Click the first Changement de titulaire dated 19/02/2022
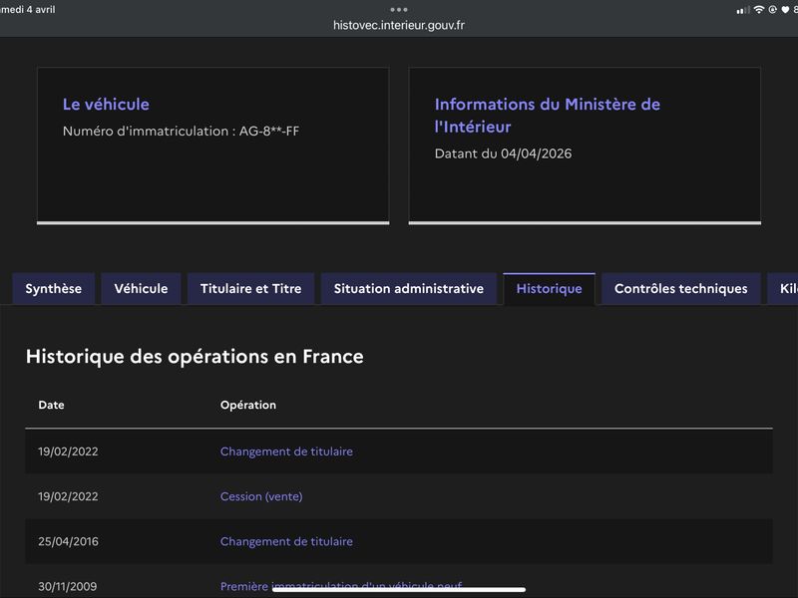Viewport: 798px width, 598px height. tap(286, 451)
